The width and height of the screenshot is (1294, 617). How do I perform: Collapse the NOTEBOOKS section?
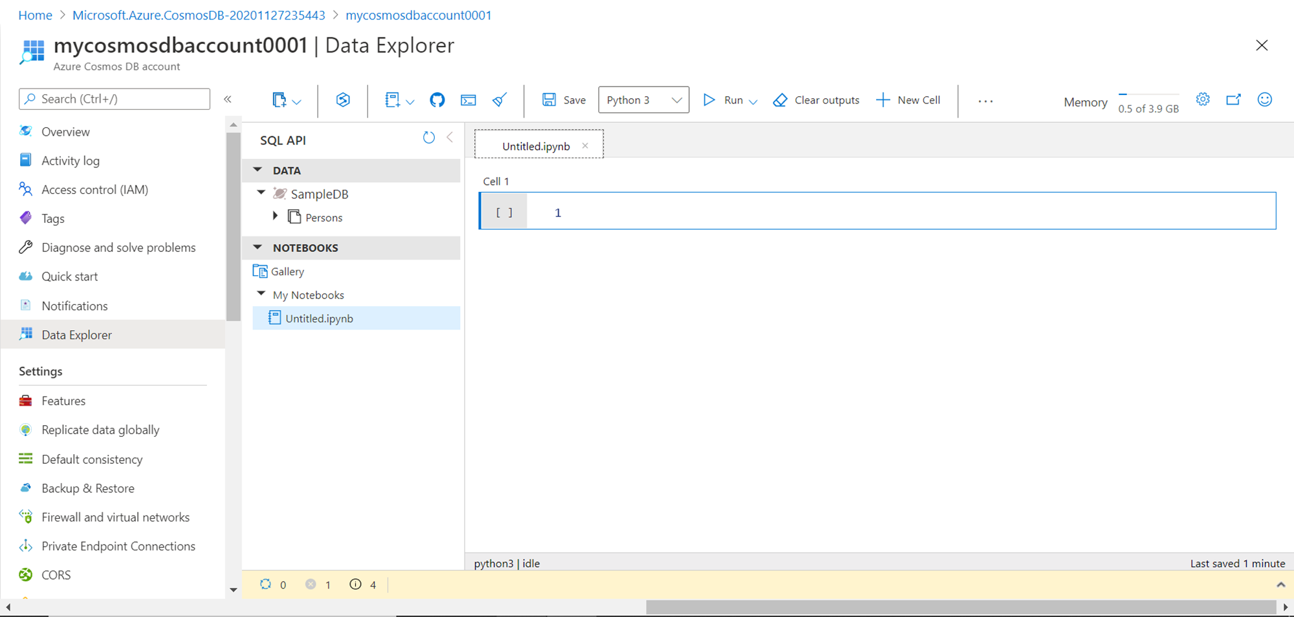[x=258, y=247]
